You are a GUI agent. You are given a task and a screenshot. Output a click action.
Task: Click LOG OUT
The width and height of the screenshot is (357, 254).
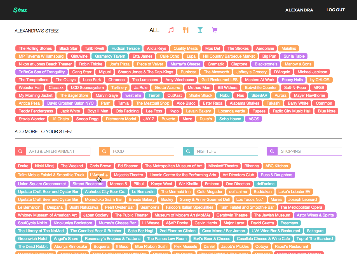pos(335,10)
